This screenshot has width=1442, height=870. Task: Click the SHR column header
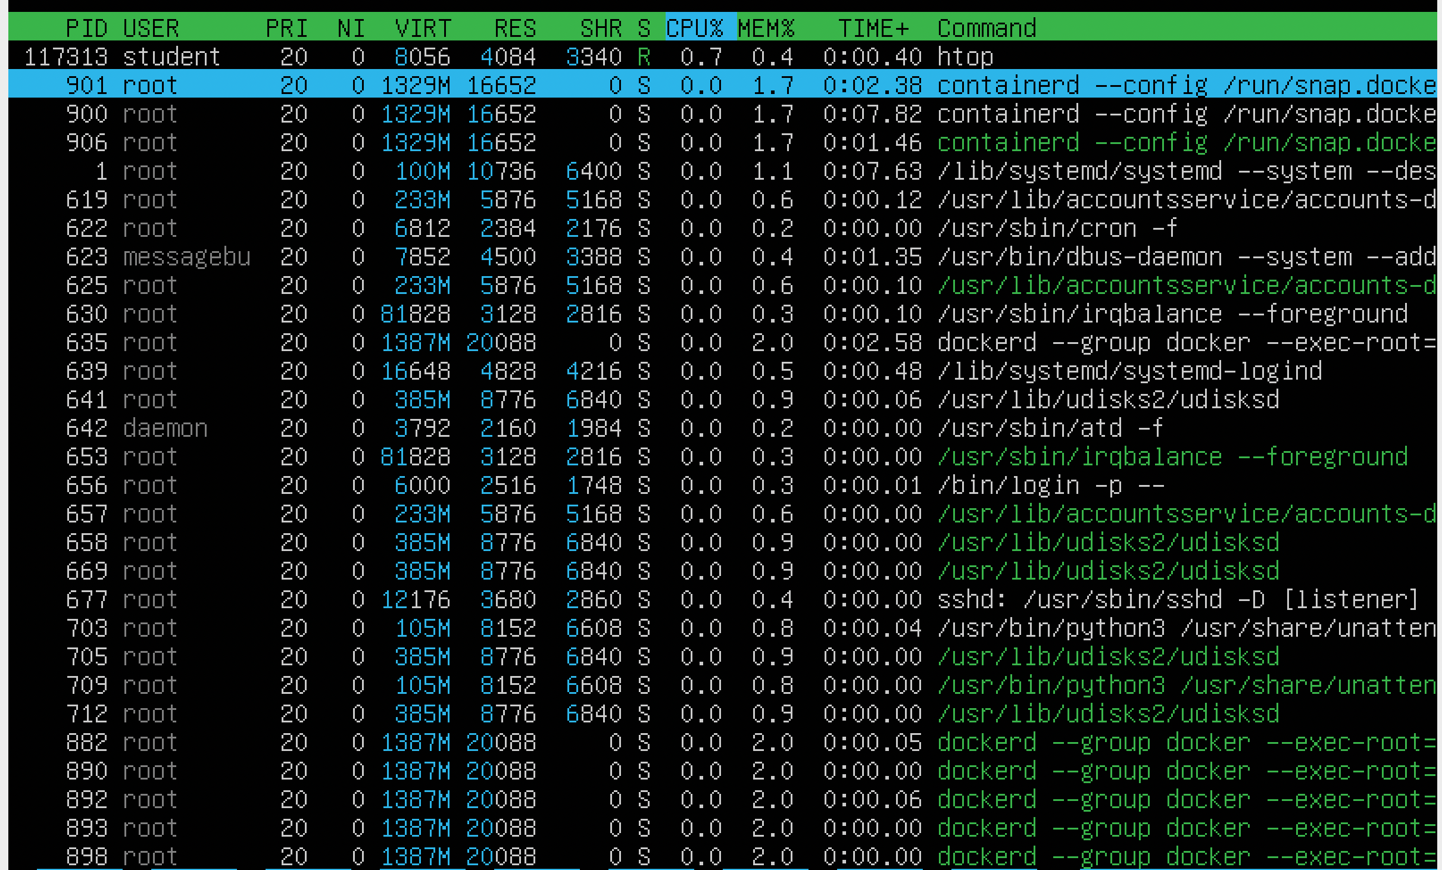pyautogui.click(x=601, y=28)
